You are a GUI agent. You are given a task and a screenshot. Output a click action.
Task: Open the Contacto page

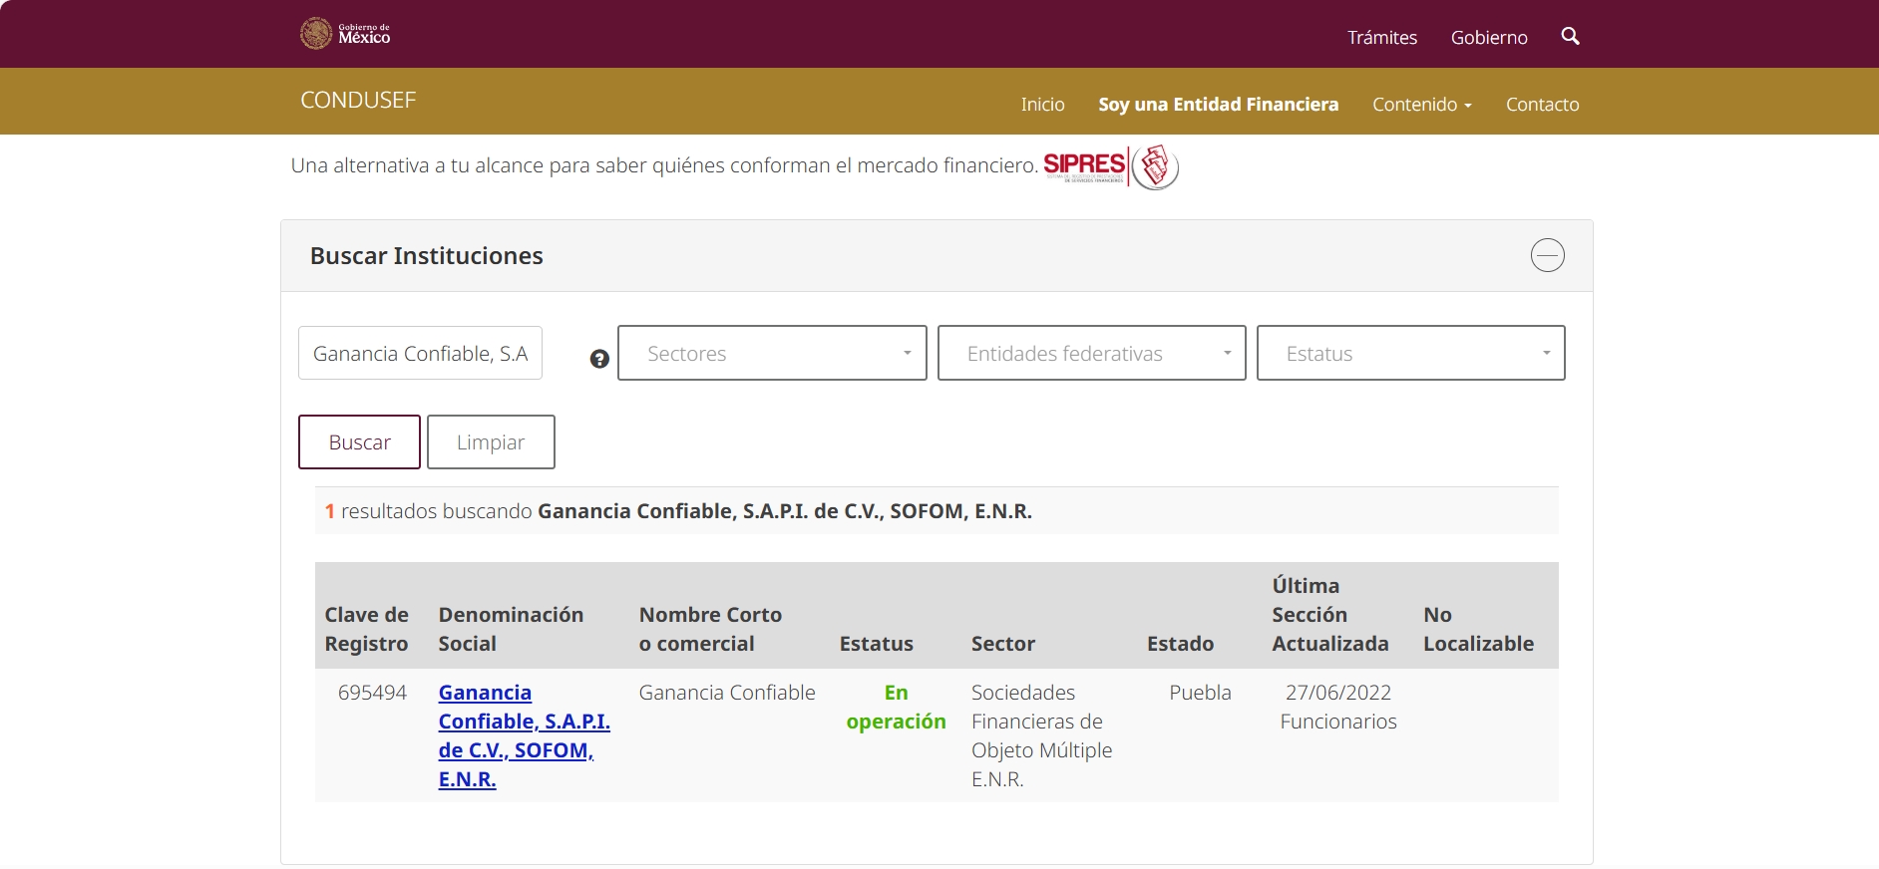pos(1542,104)
